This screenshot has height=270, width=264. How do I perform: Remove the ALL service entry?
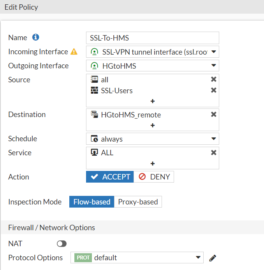pos(213,153)
